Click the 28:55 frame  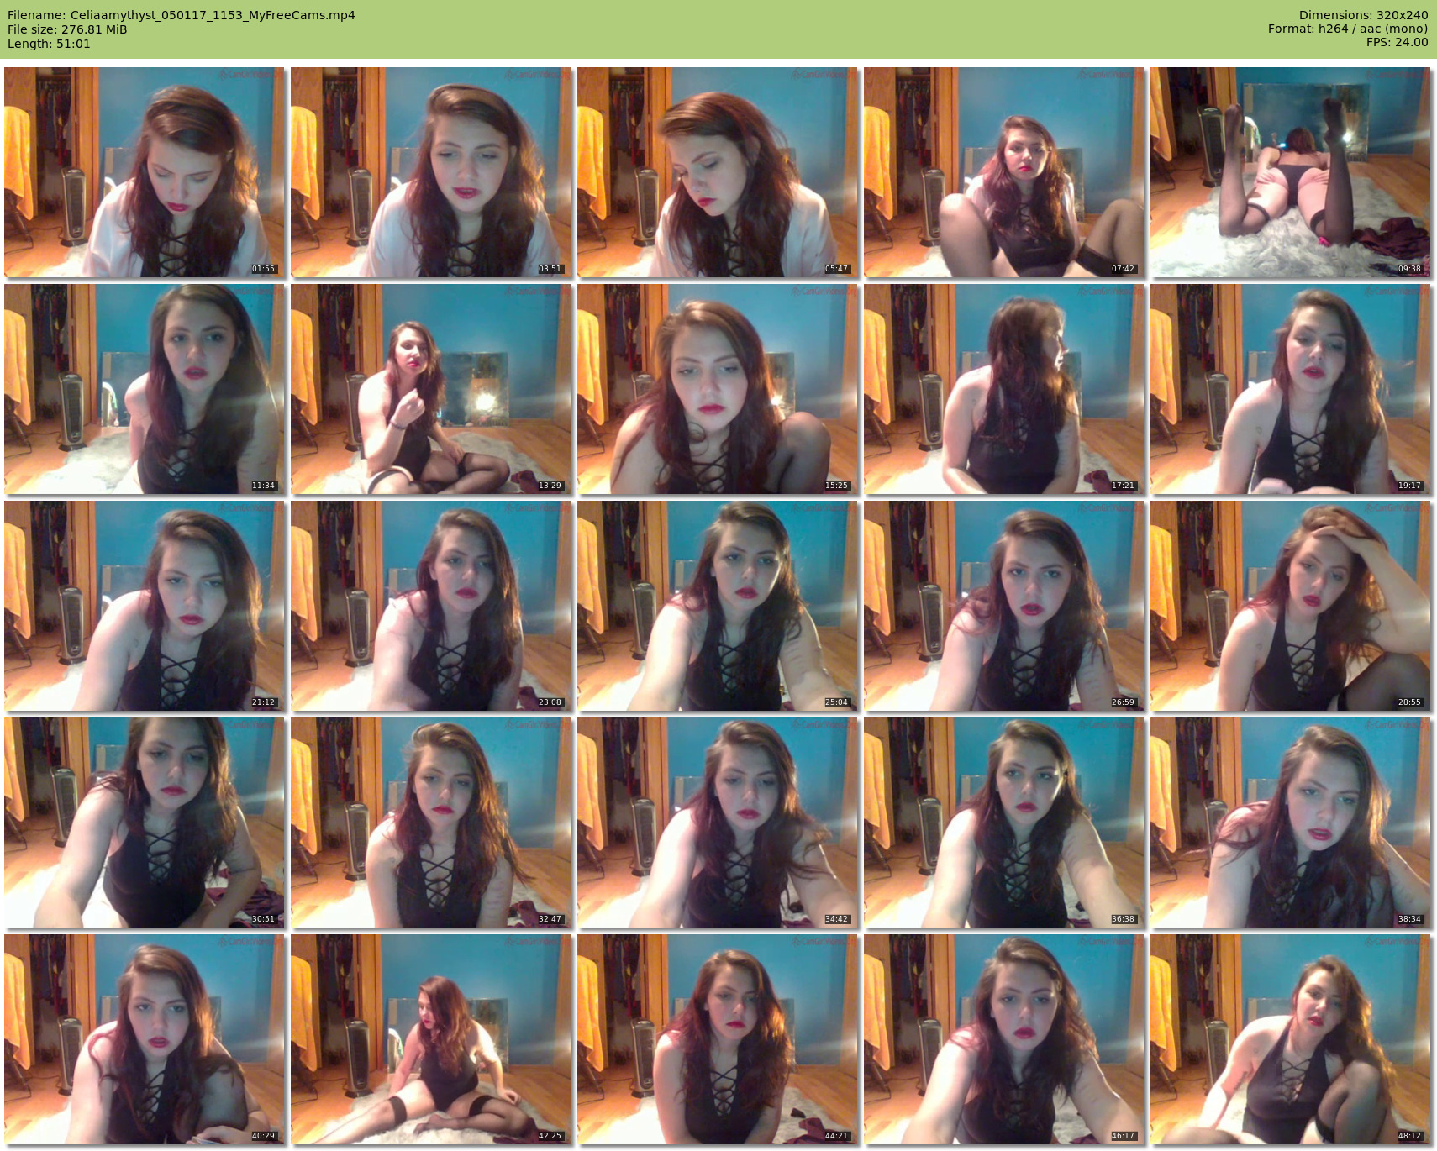tap(1291, 606)
